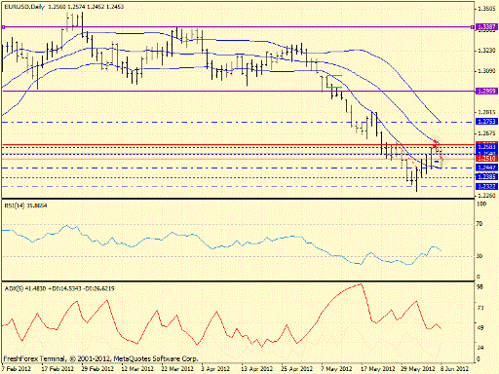Click the 8 Jun 2012 date label

pyautogui.click(x=455, y=369)
